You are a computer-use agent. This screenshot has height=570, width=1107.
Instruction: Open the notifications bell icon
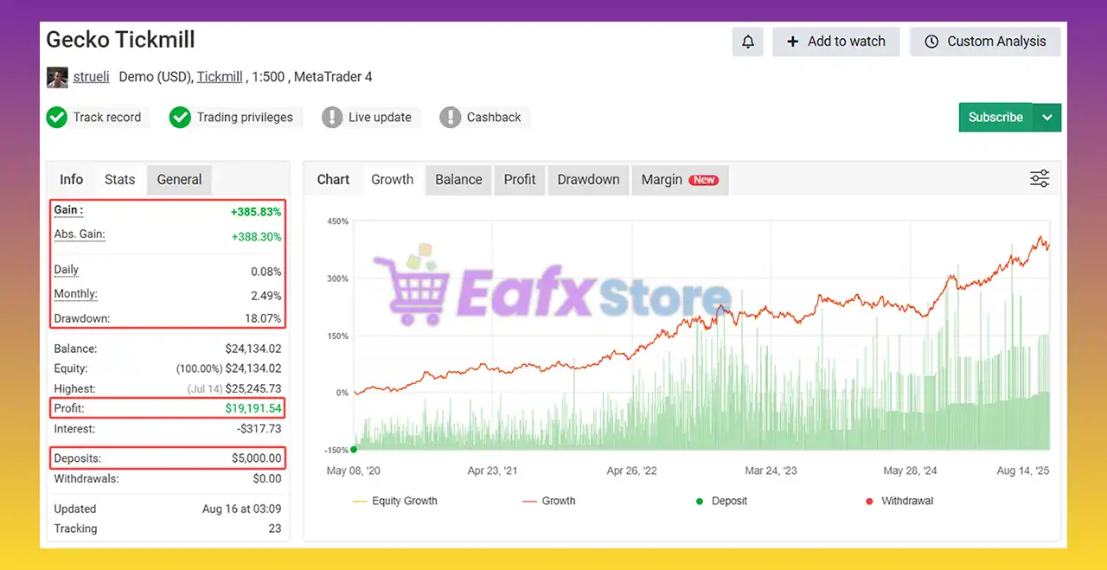pyautogui.click(x=747, y=41)
